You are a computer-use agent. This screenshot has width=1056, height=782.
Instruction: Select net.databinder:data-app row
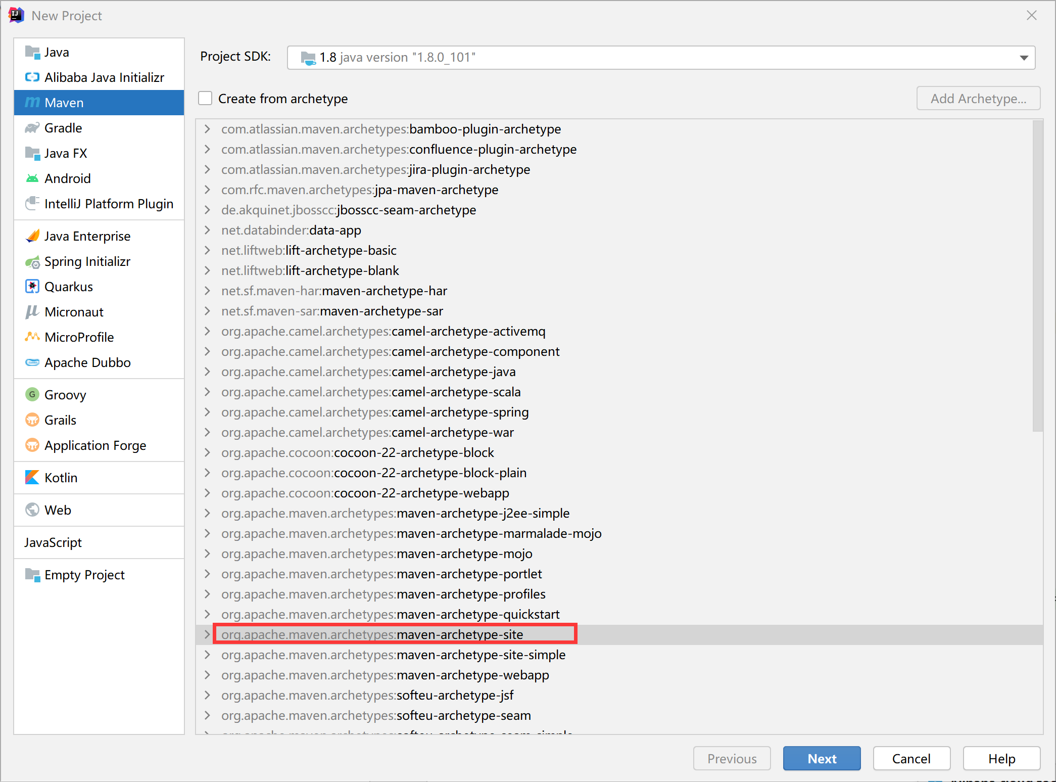[619, 230]
